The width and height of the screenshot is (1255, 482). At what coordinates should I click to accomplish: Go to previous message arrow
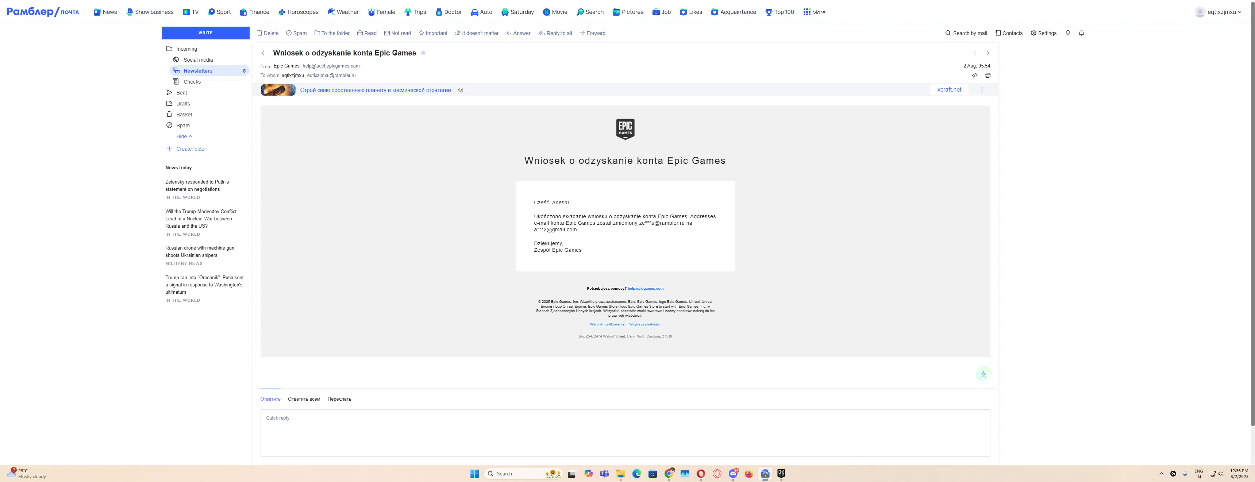coord(975,53)
